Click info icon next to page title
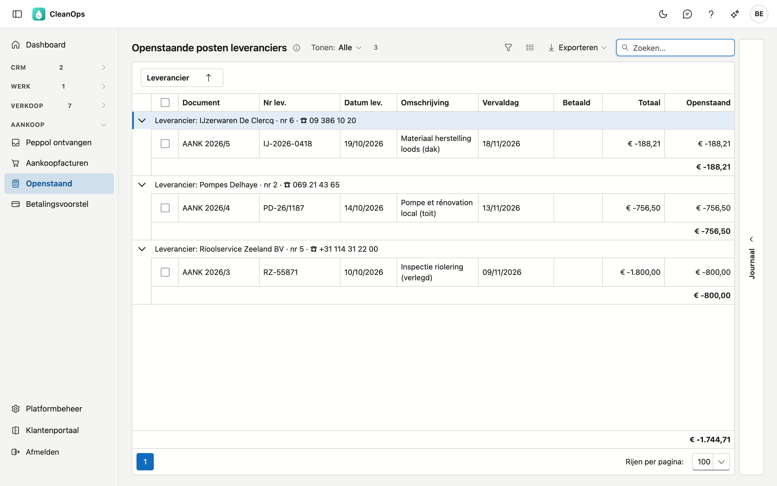777x486 pixels. (x=296, y=48)
